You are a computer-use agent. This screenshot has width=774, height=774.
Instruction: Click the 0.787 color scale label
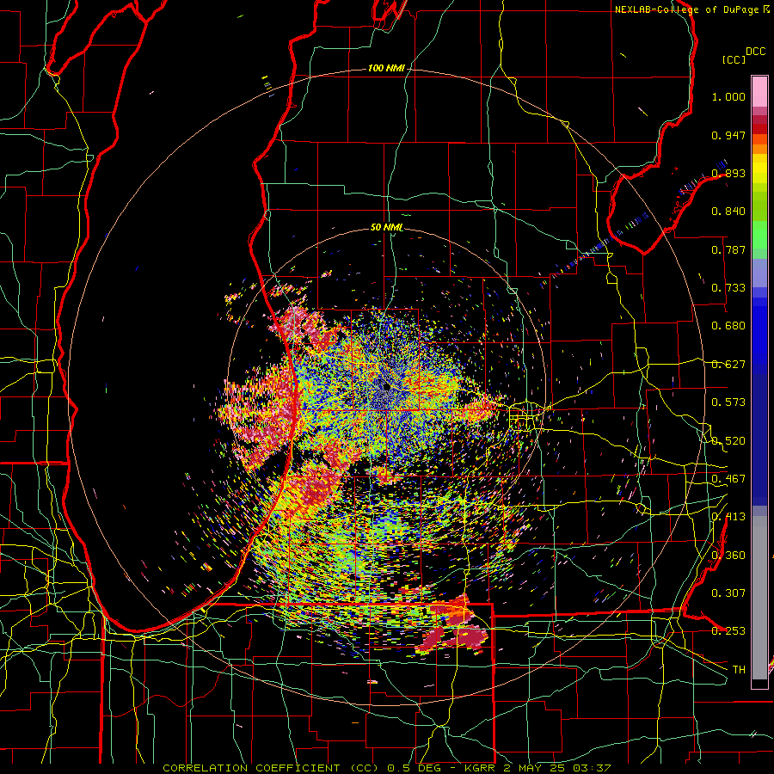tap(728, 249)
